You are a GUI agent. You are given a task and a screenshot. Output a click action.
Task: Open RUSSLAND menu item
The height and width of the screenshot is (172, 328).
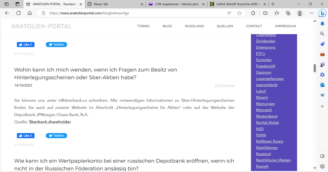pyautogui.click(x=195, y=26)
